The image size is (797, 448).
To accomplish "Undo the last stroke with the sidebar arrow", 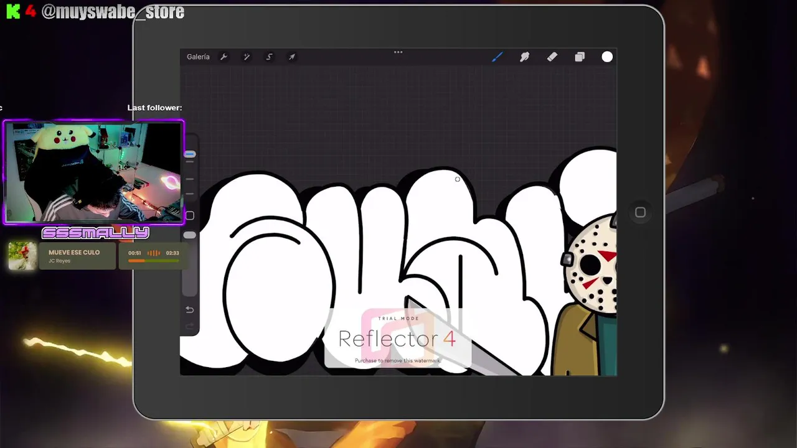I will pyautogui.click(x=190, y=310).
